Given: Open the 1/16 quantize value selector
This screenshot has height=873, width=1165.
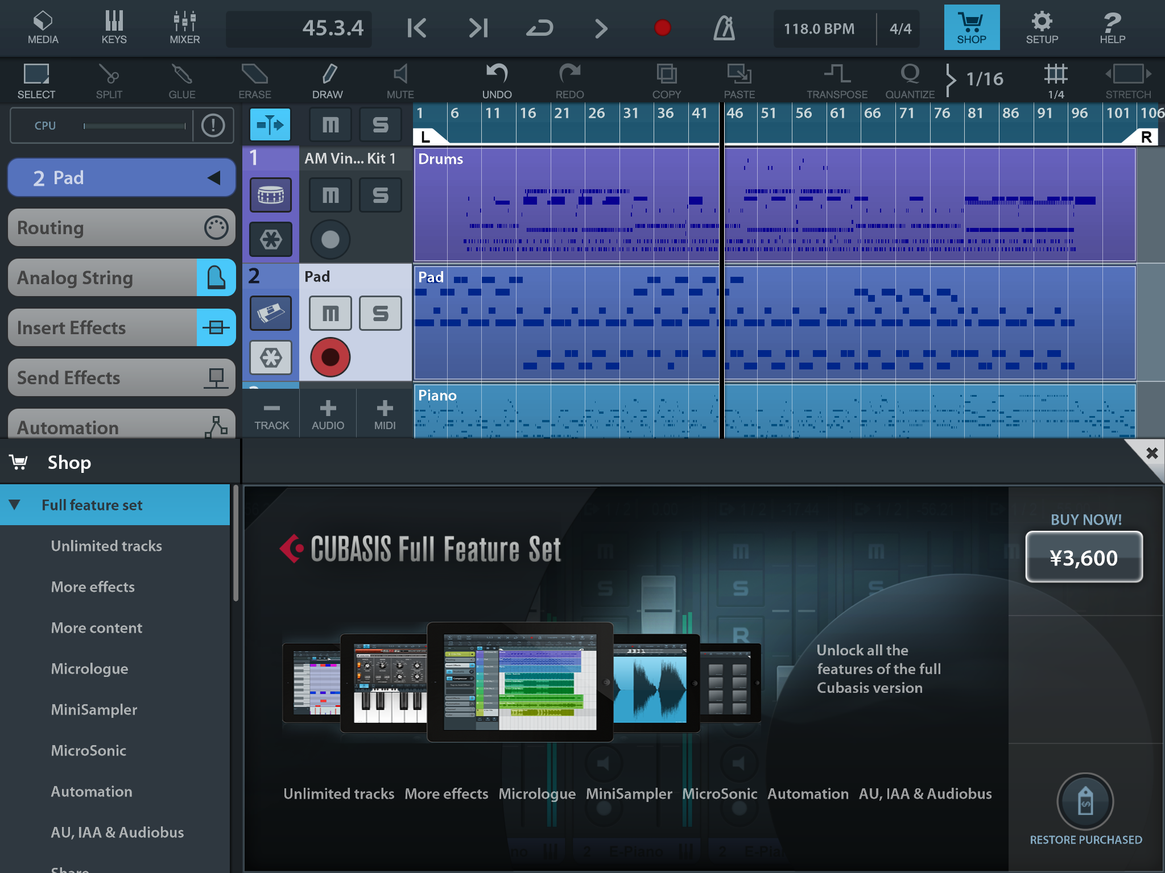Looking at the screenshot, I should point(976,80).
